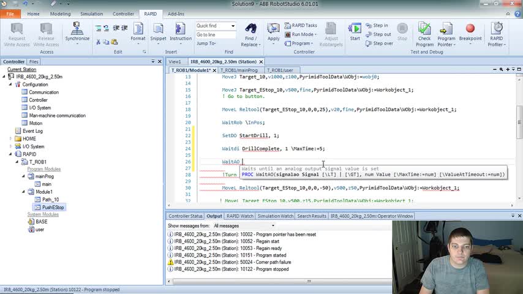Open the T_ROB1/mainProg editor tab

coord(239,70)
